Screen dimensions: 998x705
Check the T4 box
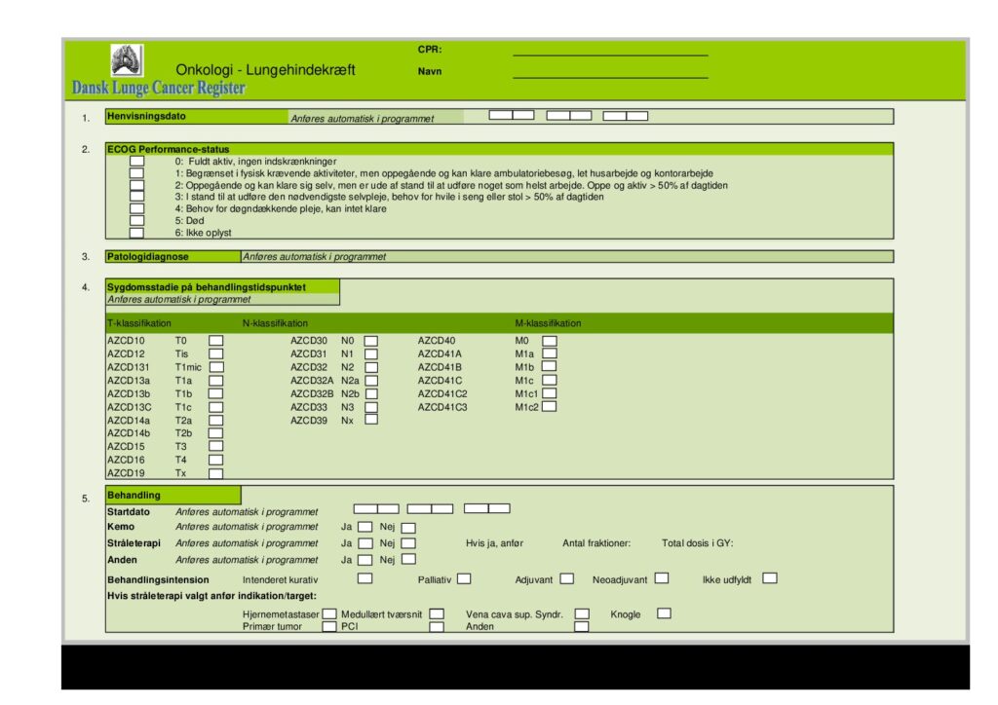click(x=216, y=460)
